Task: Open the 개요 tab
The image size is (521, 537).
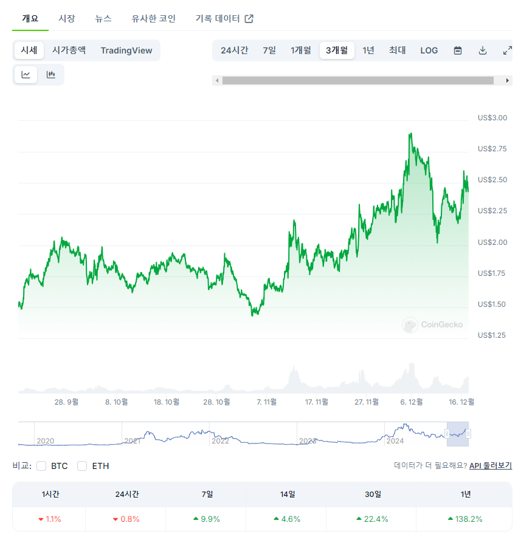Action: pyautogui.click(x=30, y=18)
